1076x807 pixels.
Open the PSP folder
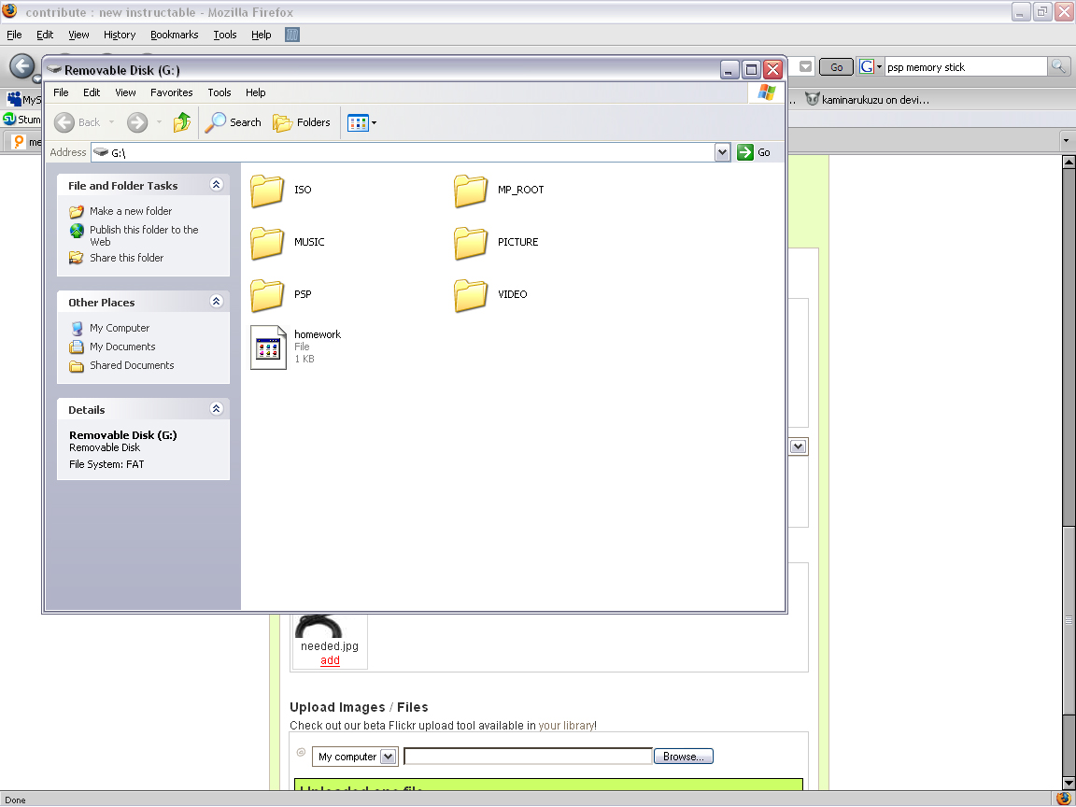coord(267,294)
